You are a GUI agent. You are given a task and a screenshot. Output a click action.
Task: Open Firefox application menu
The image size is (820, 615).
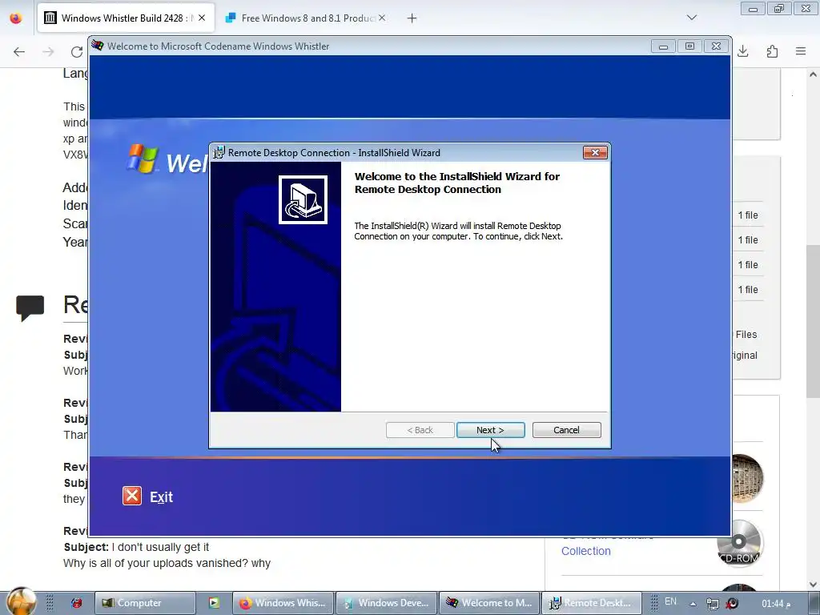coord(801,51)
